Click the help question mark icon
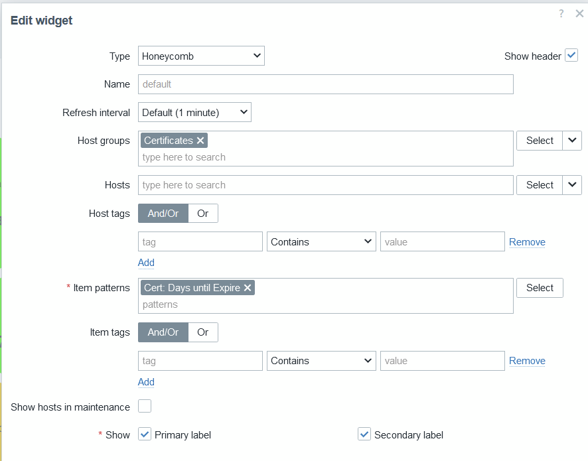The width and height of the screenshot is (588, 461). click(561, 14)
